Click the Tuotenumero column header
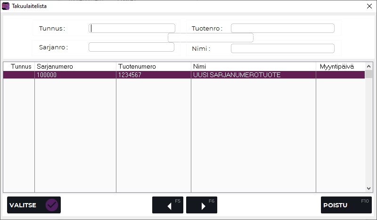The height and width of the screenshot is (220, 377). click(153, 66)
